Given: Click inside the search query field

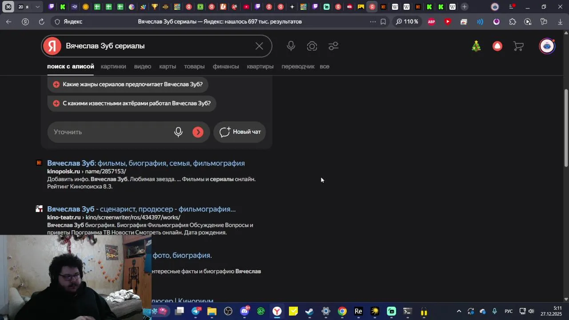Looking at the screenshot, I should click(156, 46).
